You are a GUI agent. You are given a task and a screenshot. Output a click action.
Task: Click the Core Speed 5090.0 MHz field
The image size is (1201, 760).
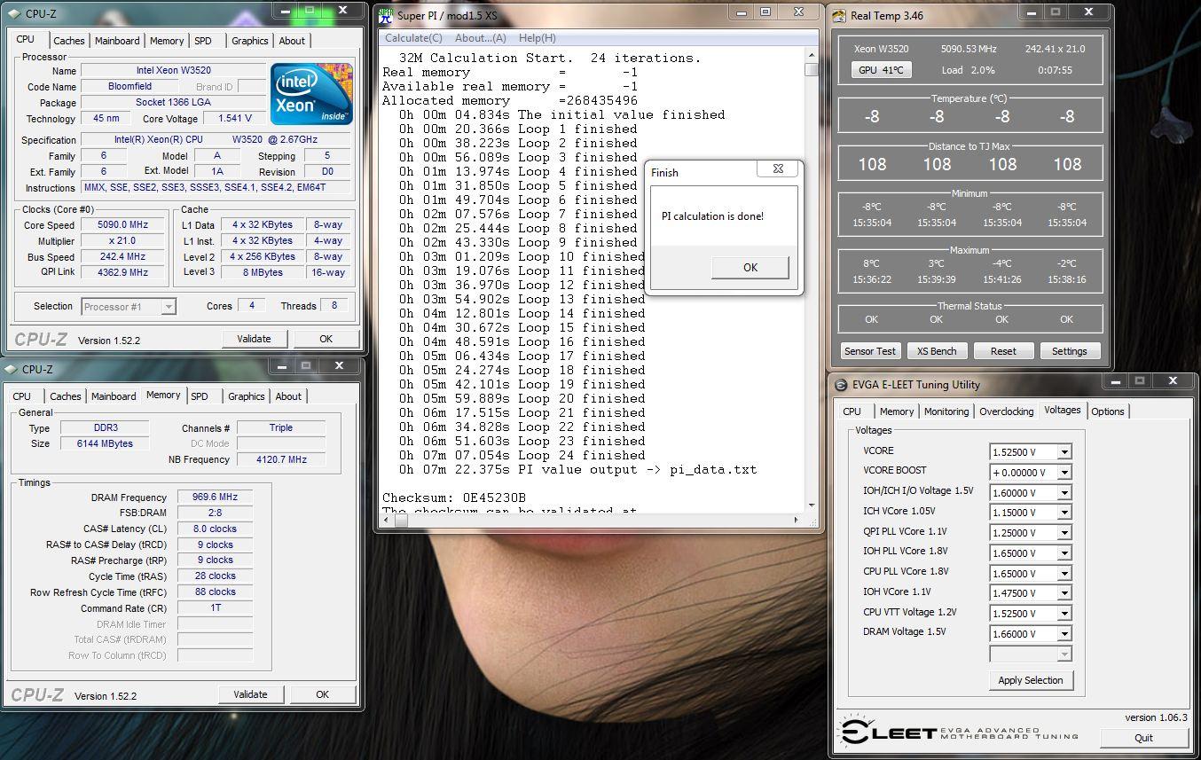122,225
